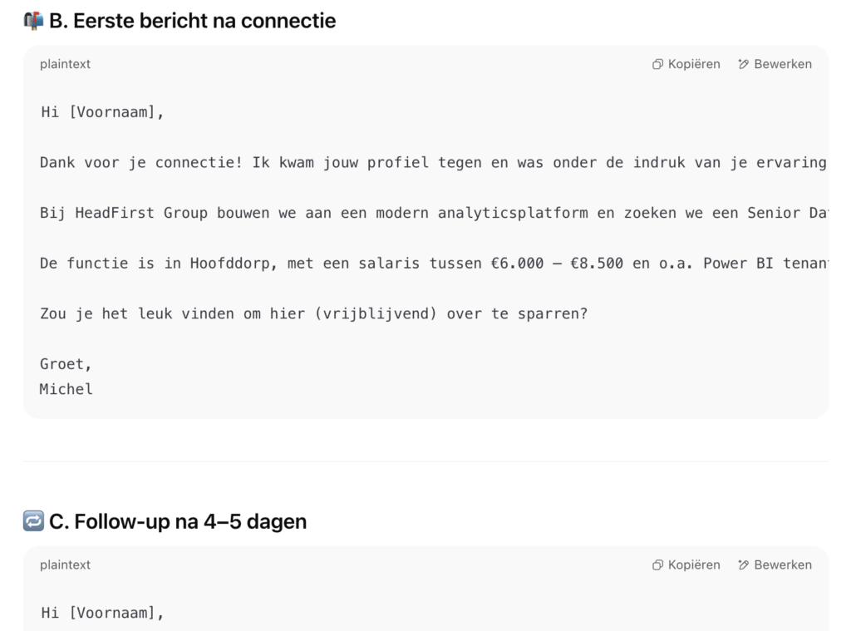Click the line starting "Bij HeadFirst Group"
This screenshot has height=631, width=851.
coord(432,212)
